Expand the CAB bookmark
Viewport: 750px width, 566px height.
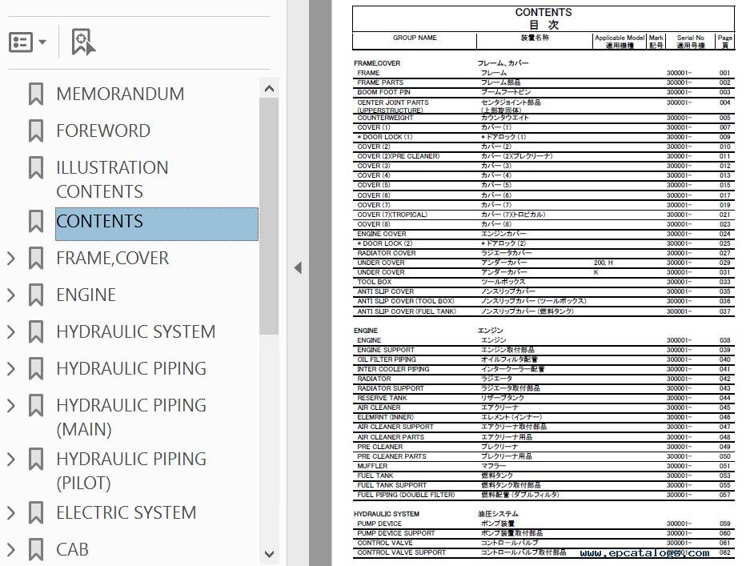point(11,550)
